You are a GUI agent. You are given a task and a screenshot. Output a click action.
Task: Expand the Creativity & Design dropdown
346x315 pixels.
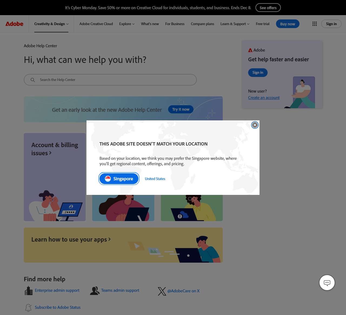coord(51,24)
